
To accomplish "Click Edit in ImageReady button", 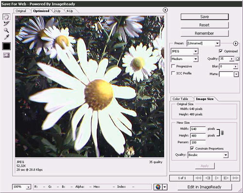I will coord(205,187).
